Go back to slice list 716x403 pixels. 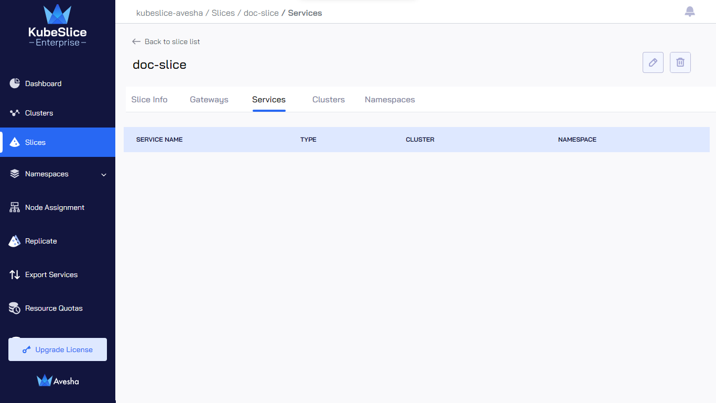coord(166,41)
